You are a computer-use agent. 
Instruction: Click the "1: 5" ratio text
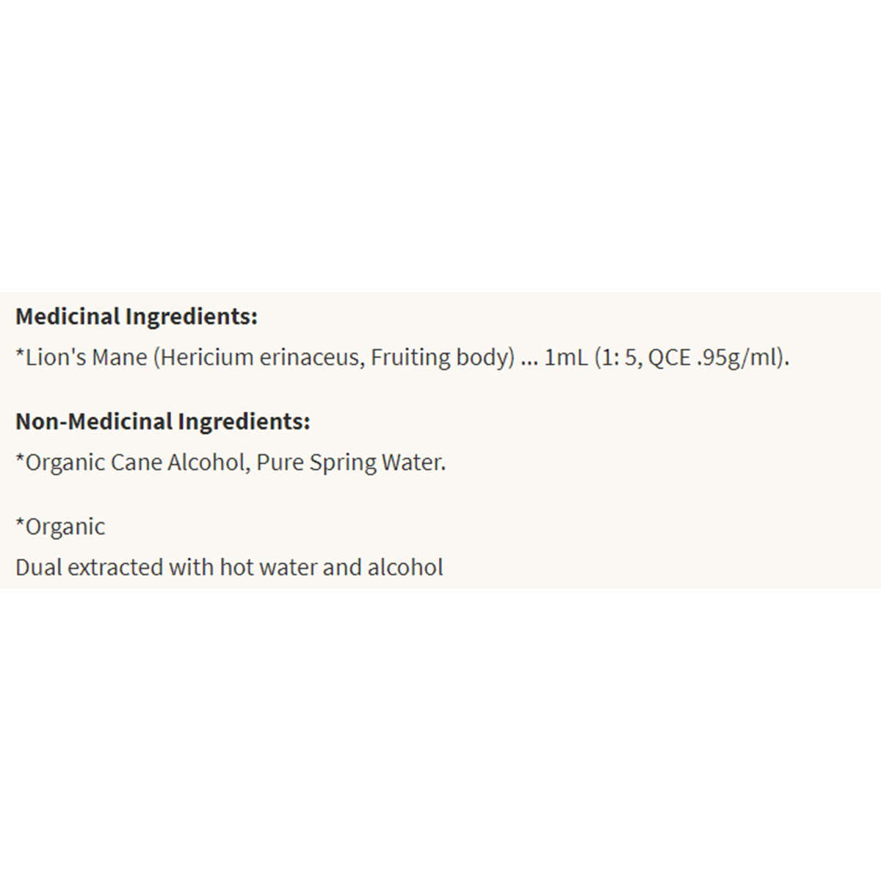coord(618,358)
